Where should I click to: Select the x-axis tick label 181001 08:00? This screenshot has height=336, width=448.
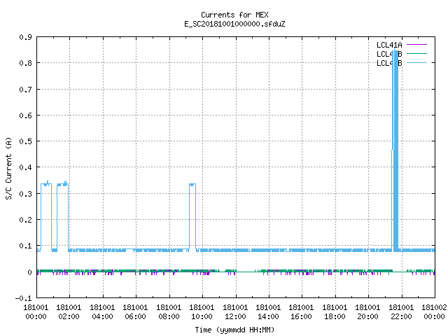tap(169, 312)
